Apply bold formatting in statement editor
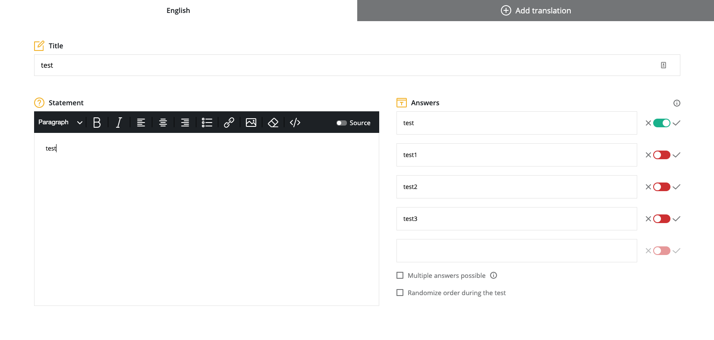This screenshot has height=340, width=714. click(97, 123)
